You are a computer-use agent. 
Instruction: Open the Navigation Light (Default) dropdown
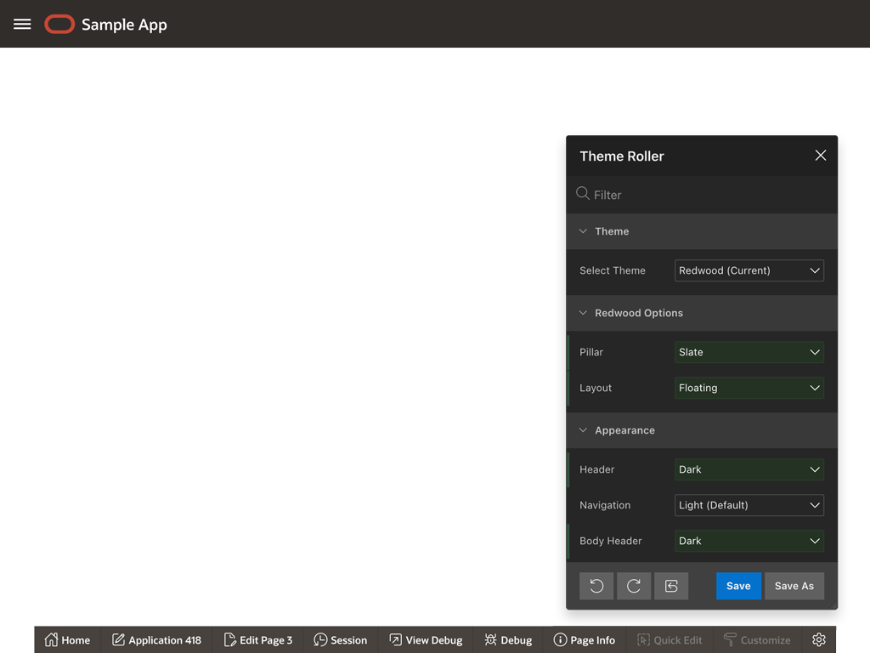[x=749, y=505]
